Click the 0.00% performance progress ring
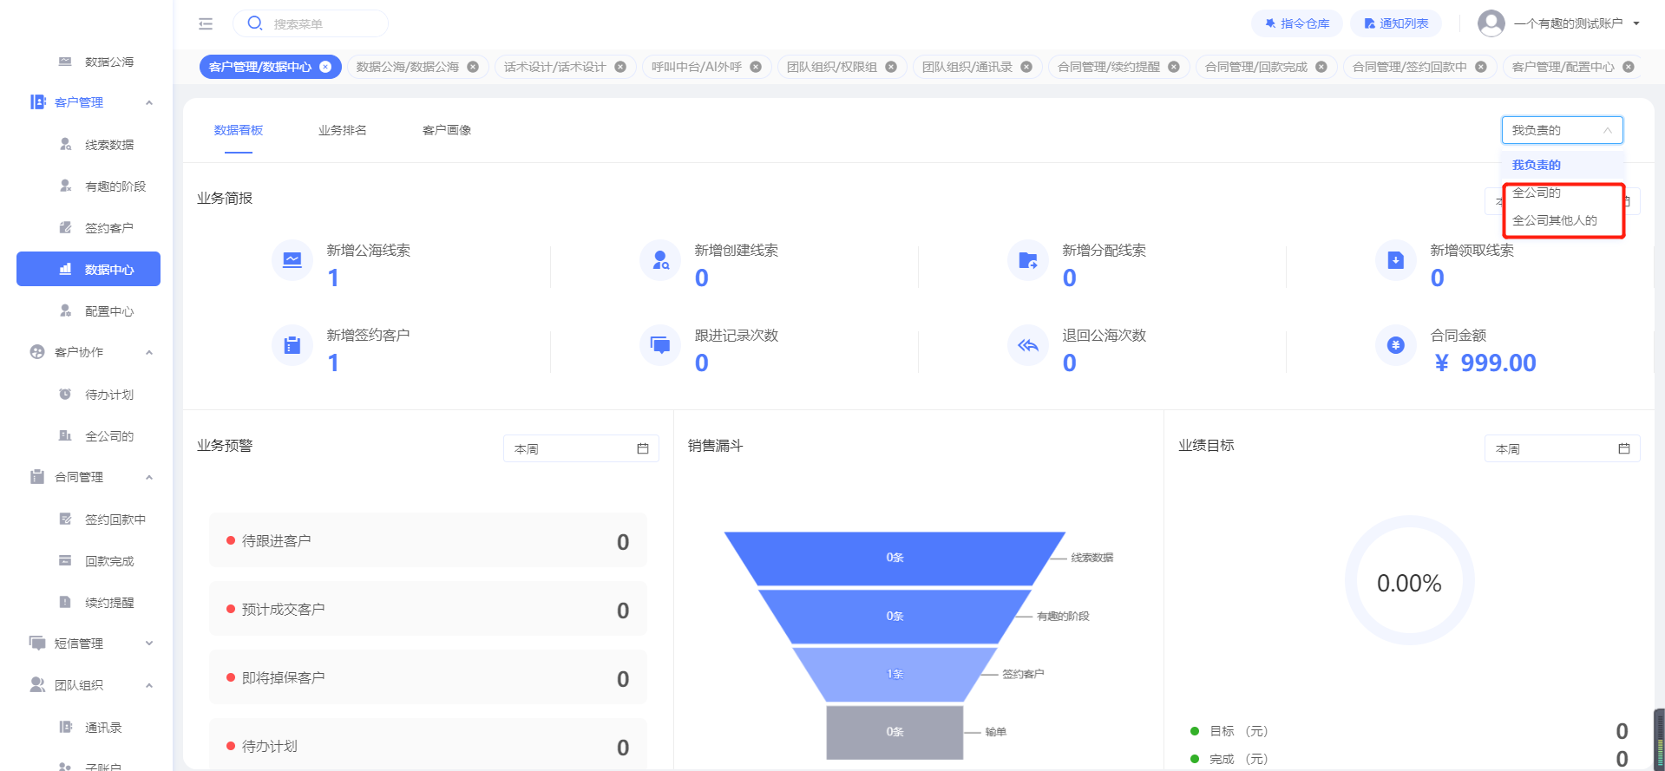Screen dimensions: 1665x771 (1409, 581)
